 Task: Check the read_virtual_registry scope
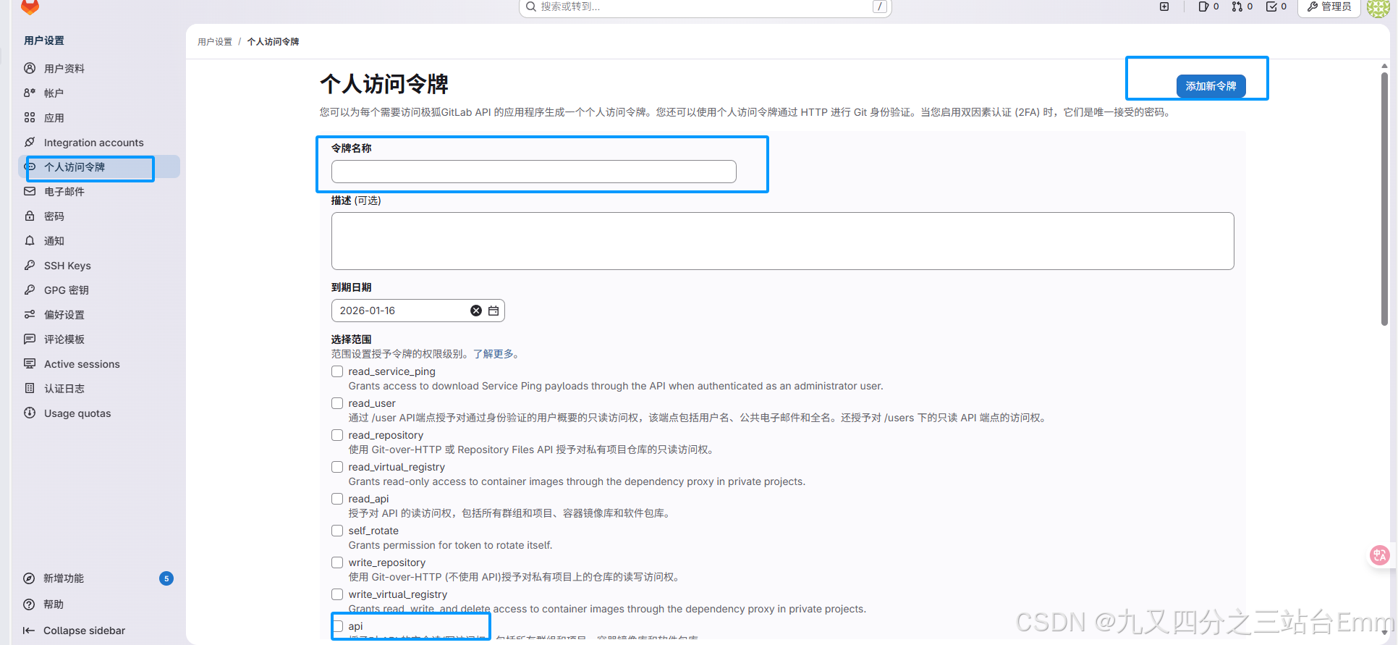coord(337,467)
